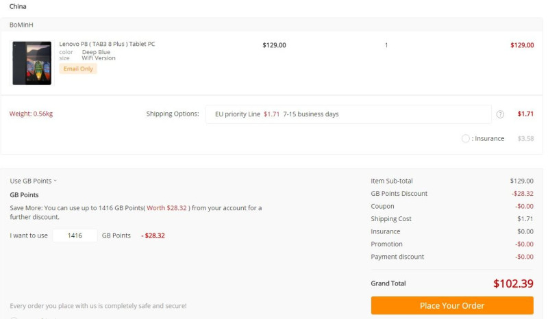The image size is (548, 319).
Task: Click the BoMinH seller name
Action: click(x=21, y=25)
